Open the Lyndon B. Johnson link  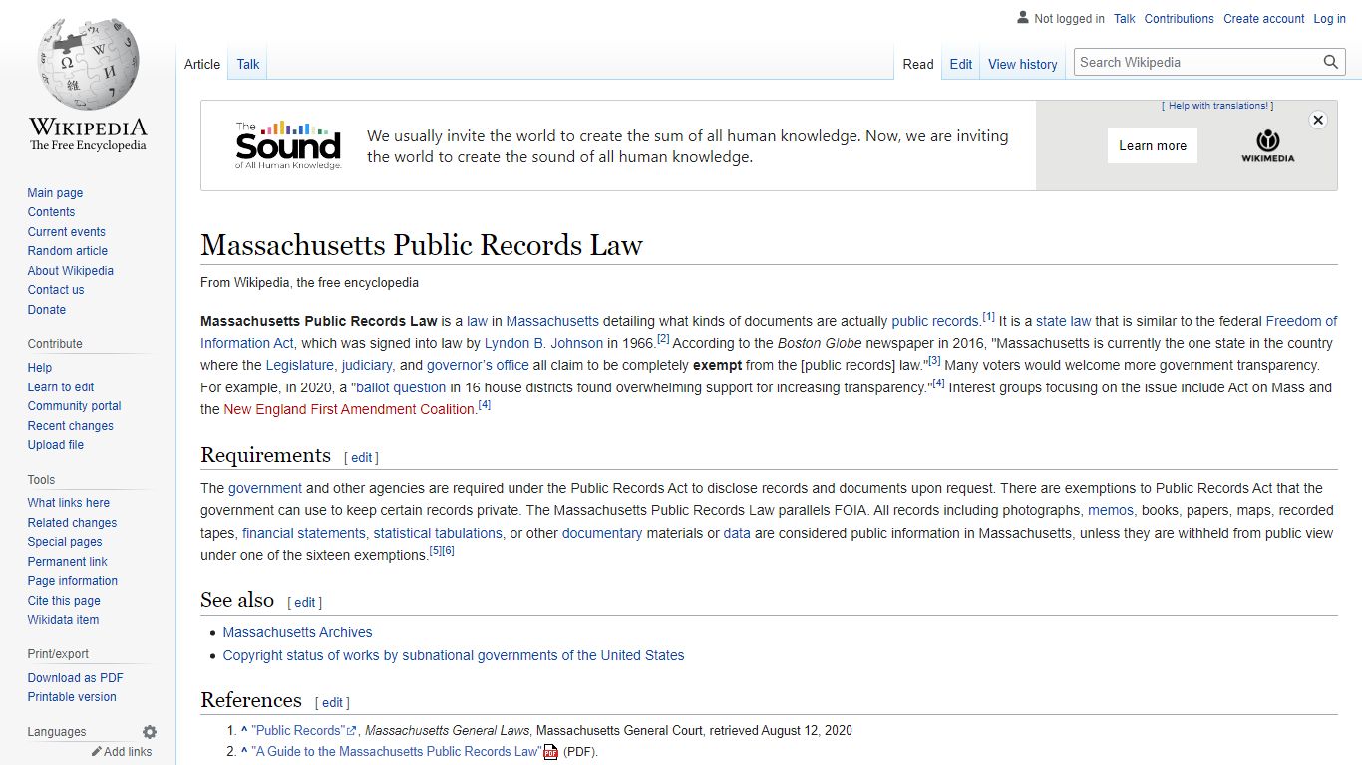(543, 343)
